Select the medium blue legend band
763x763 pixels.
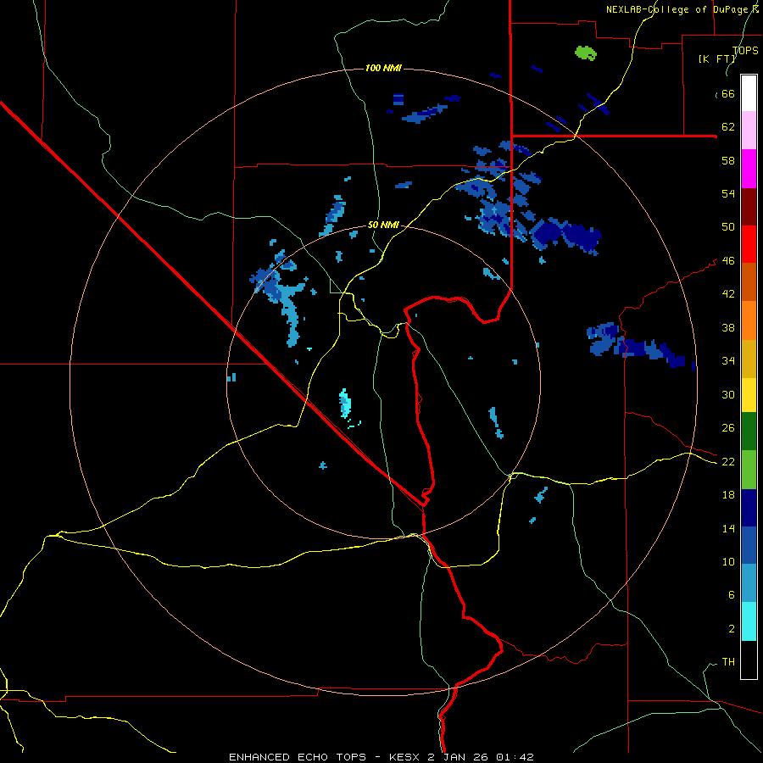(749, 545)
